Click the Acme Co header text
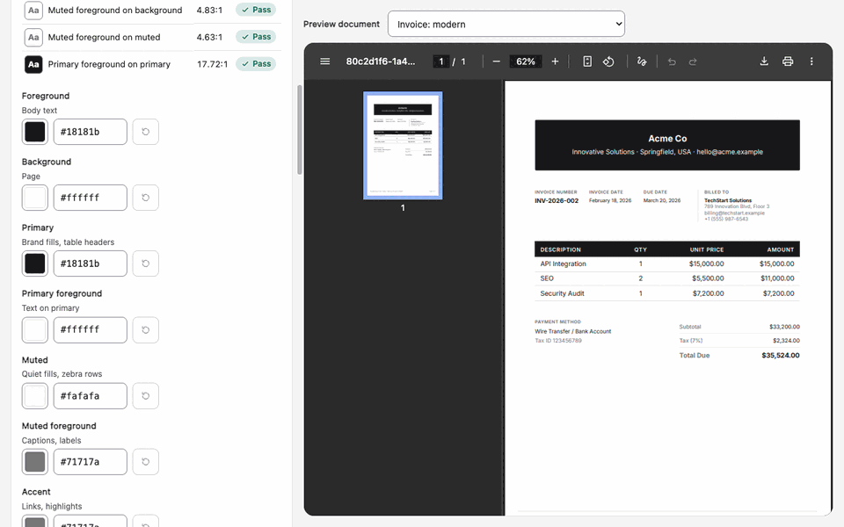Viewport: 844px width, 527px height. tap(667, 138)
